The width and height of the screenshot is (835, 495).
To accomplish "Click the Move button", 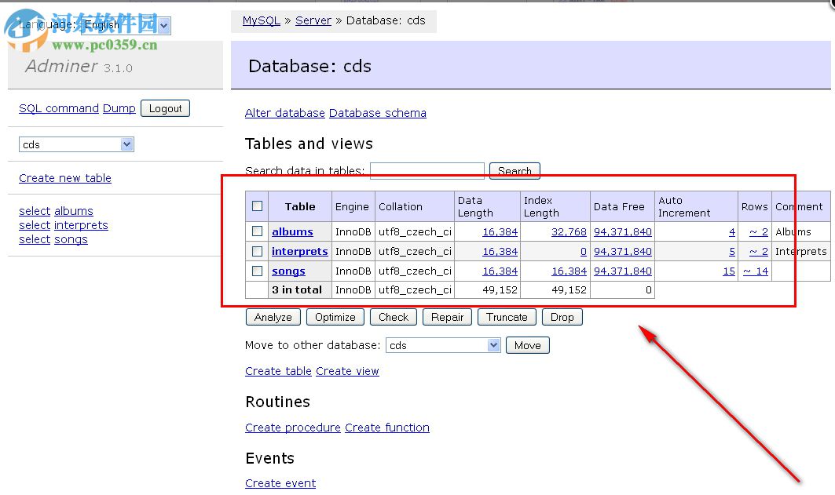I will 527,345.
